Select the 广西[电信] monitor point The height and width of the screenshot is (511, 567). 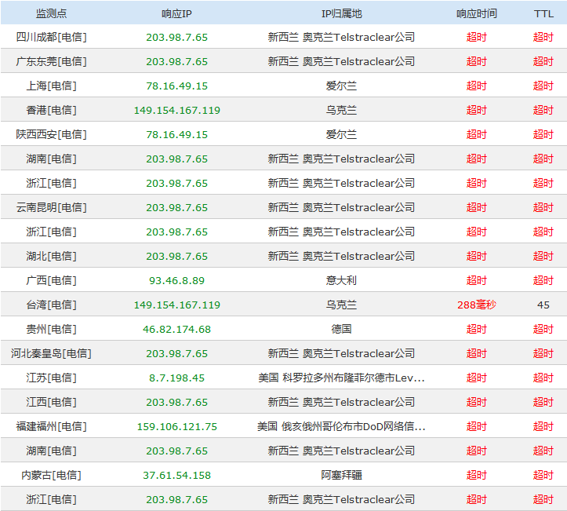pyautogui.click(x=51, y=280)
